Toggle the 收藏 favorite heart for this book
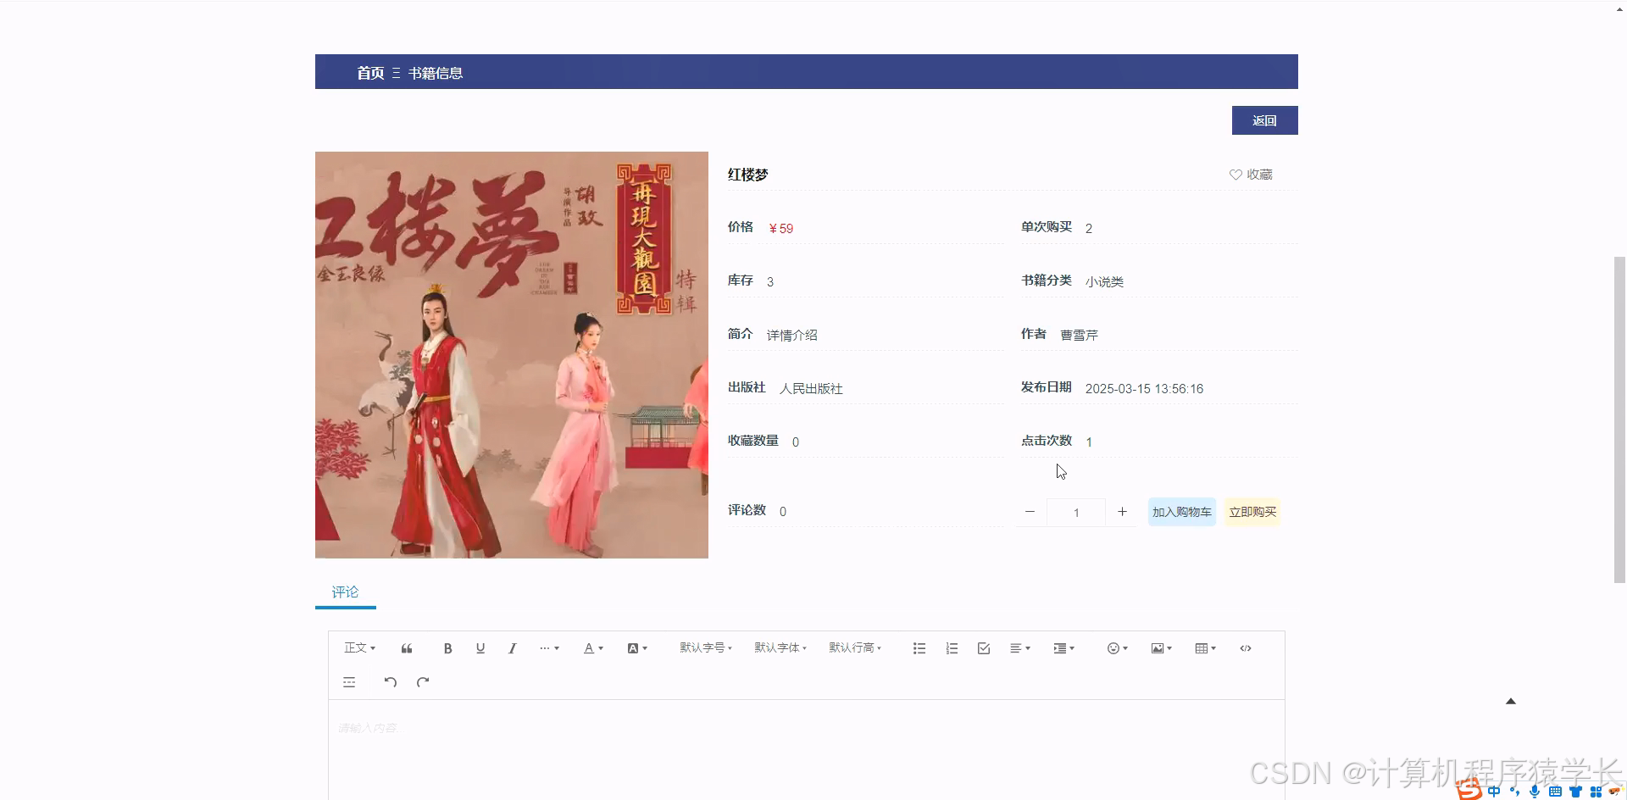Screen dimensions: 1627x800 pyautogui.click(x=1250, y=174)
